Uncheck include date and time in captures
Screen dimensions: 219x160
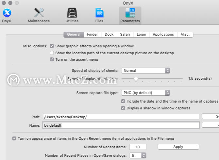pos(123,101)
